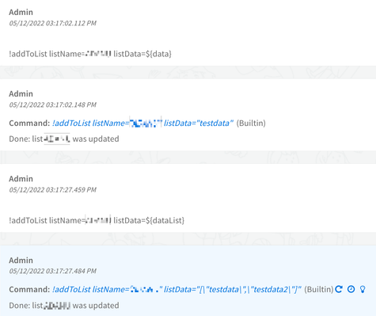Click the second Admin author name
This screenshot has height=316, width=376.
click(x=21, y=93)
